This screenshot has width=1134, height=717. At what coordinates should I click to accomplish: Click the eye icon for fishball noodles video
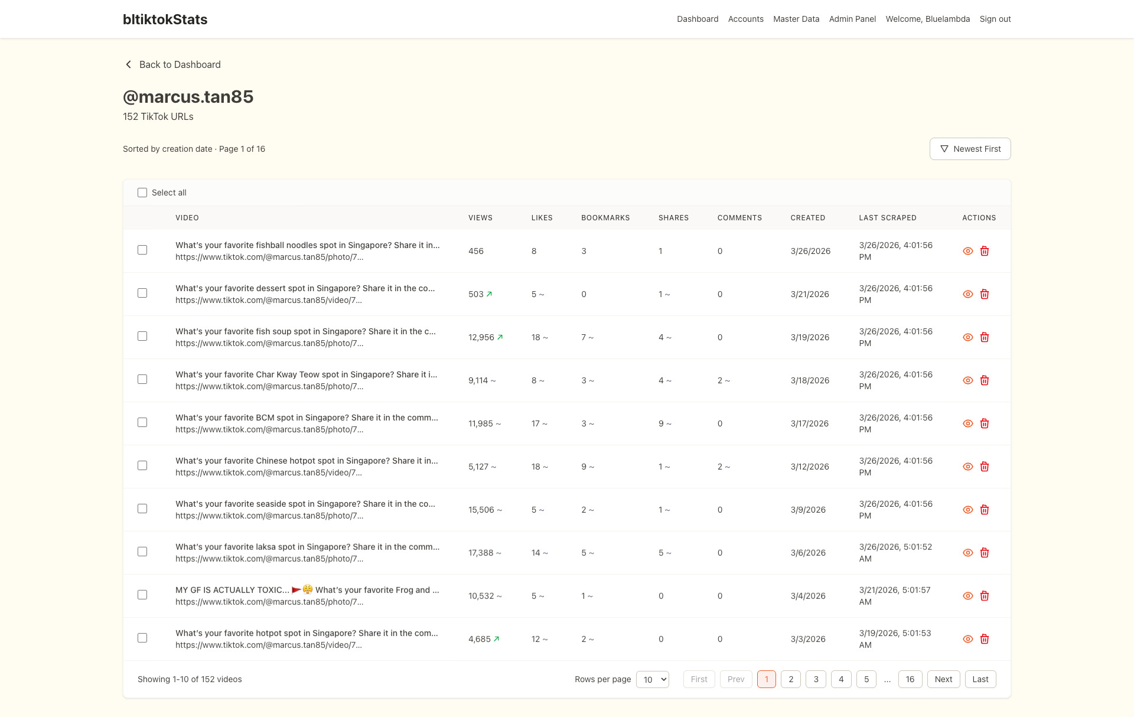[967, 251]
